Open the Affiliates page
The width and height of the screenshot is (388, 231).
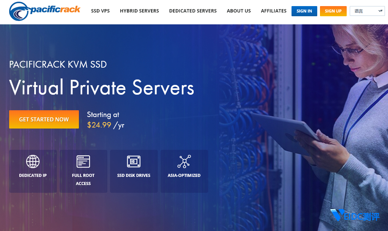274,11
